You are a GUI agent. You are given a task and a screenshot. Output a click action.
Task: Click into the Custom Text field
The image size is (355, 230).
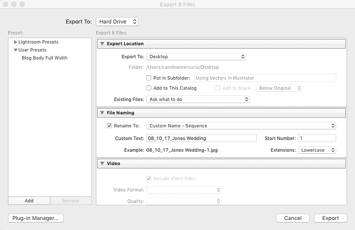point(201,138)
